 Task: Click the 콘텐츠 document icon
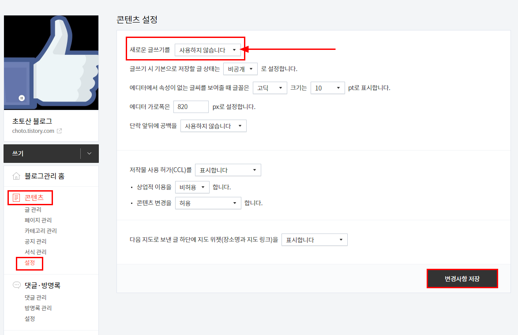pos(16,198)
